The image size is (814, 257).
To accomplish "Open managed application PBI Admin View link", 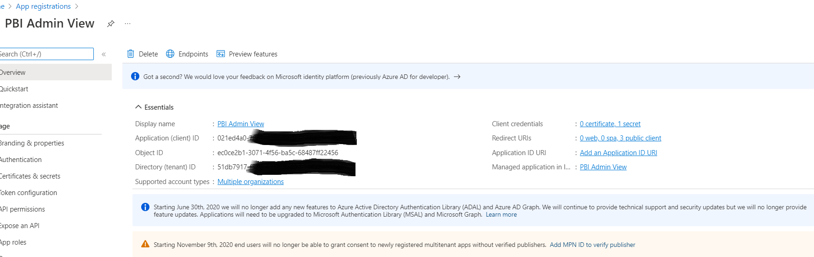I will pyautogui.click(x=603, y=167).
